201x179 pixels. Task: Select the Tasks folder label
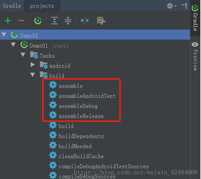click(47, 56)
